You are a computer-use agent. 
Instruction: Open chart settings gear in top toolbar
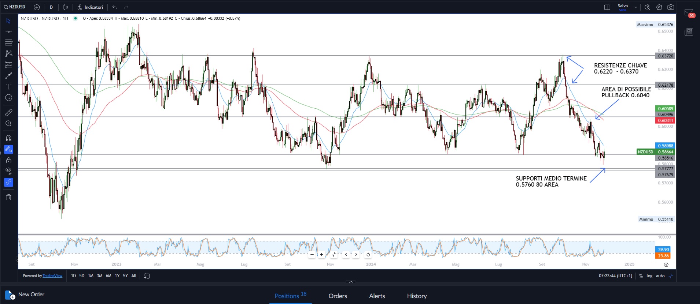pos(659,7)
